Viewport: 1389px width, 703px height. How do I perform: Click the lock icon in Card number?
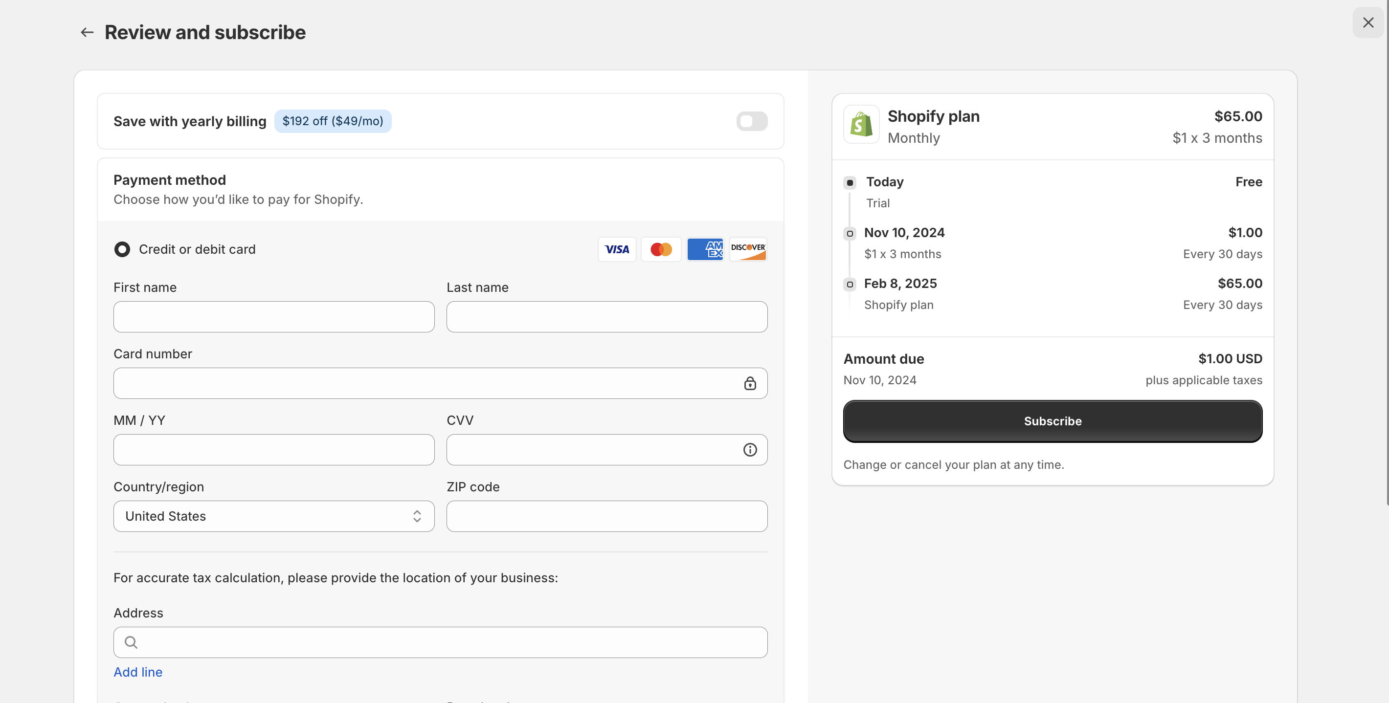coord(750,383)
